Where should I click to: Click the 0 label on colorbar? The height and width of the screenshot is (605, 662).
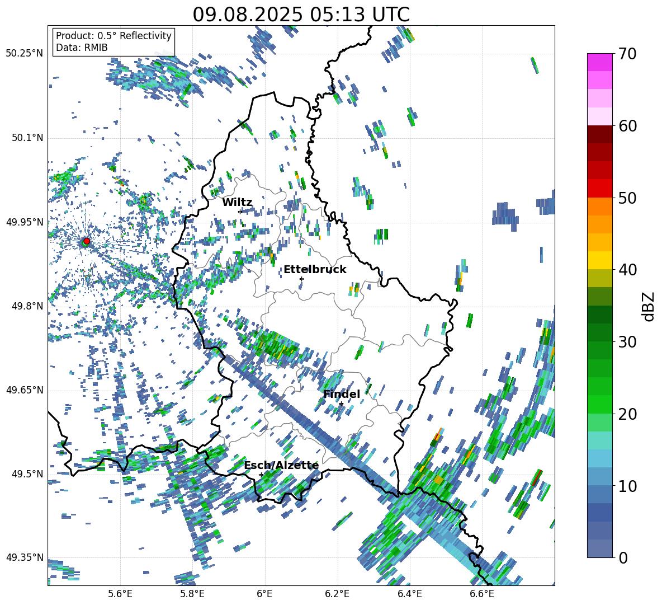point(622,557)
